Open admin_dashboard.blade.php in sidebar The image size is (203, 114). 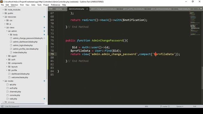(x=25, y=42)
